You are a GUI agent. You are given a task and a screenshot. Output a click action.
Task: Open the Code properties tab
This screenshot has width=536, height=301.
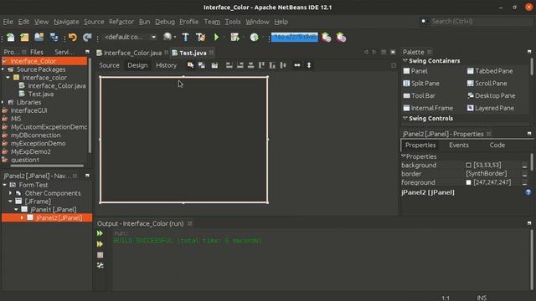pos(497,145)
